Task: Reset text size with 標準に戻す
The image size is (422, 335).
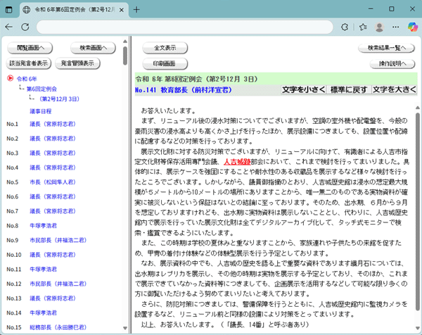Action: [x=349, y=89]
